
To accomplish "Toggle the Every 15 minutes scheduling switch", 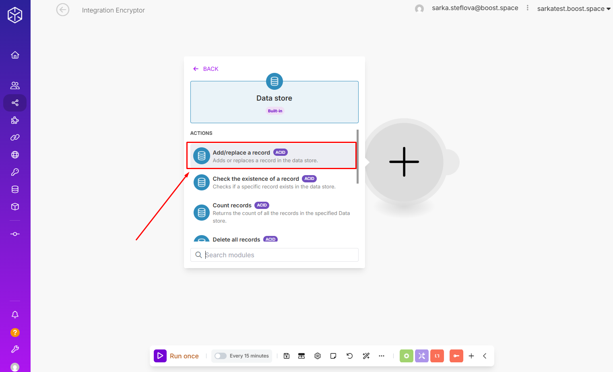I will pyautogui.click(x=220, y=356).
